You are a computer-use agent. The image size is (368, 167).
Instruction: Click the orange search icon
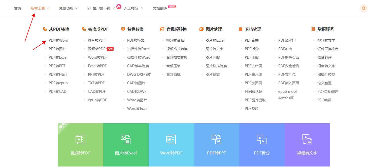point(363,8)
